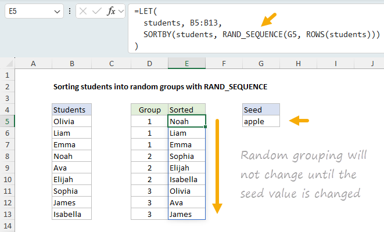384x232 pixels.
Task: Open the Name Box dropdown arrow
Action: click(x=57, y=12)
